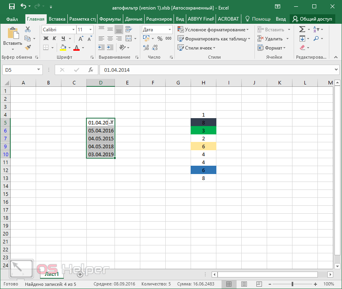
Task: Click the Name Box showing D5
Action: tap(19, 70)
